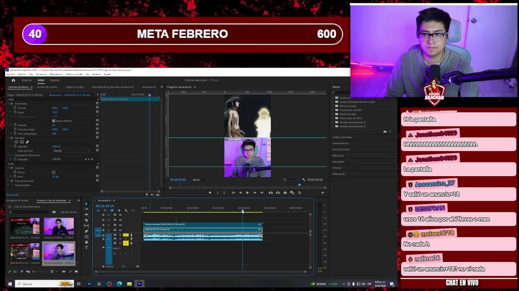
Task: Click Step Back one frame button
Action: click(240, 193)
